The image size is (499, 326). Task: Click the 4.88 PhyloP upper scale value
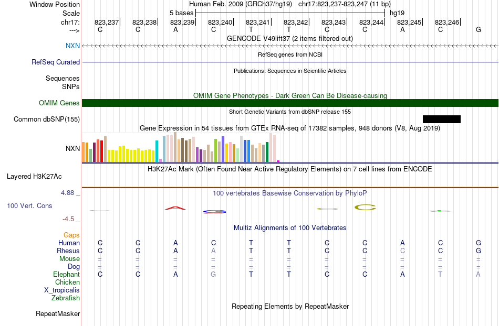67,193
